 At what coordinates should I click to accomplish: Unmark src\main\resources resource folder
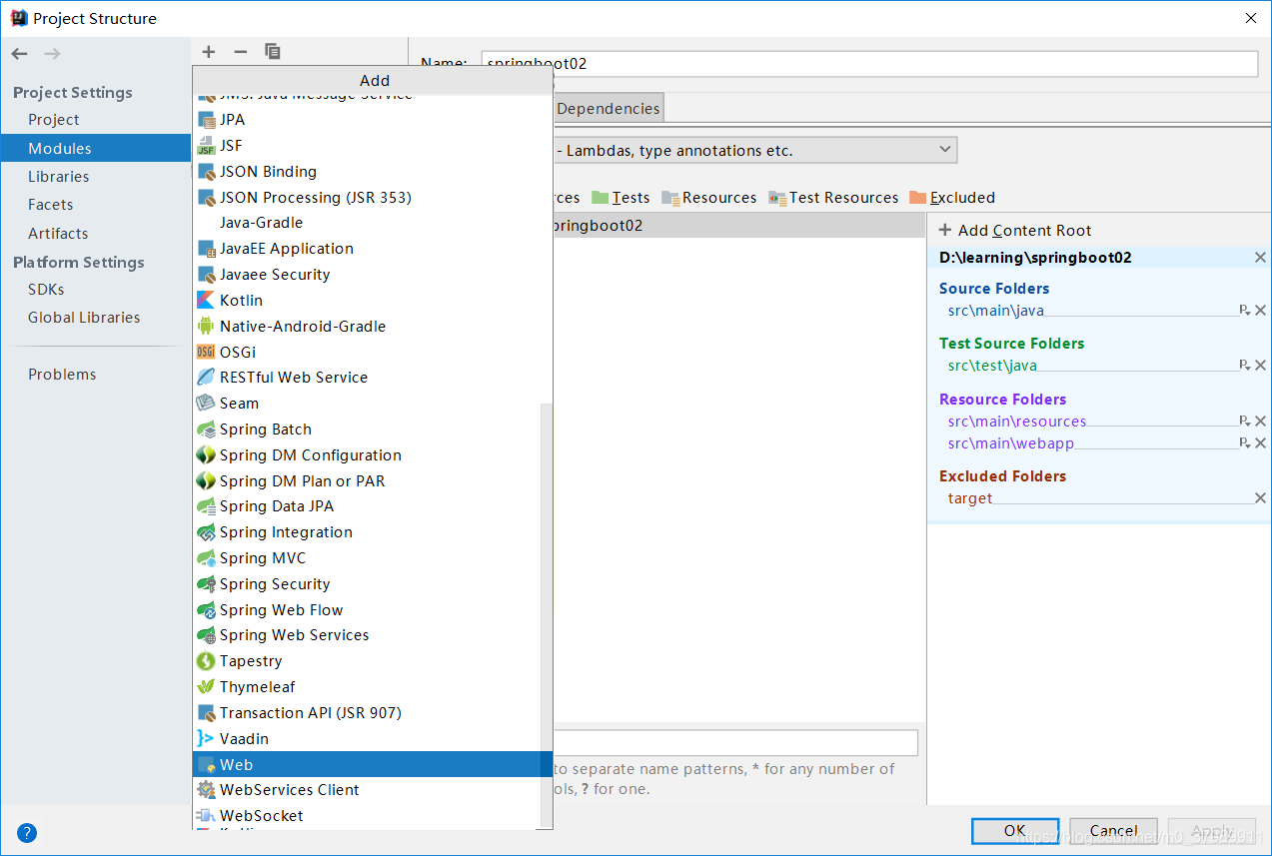1261,422
